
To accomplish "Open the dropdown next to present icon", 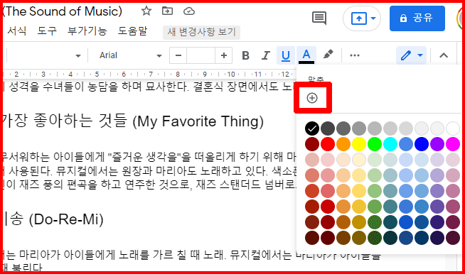I will 373,18.
